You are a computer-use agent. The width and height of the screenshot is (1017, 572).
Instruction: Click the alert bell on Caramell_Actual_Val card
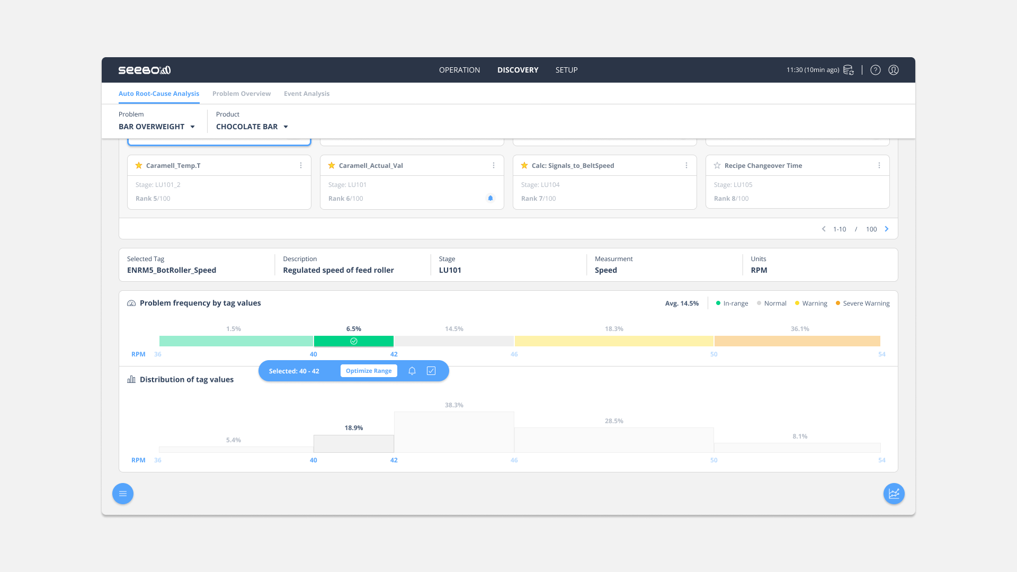point(490,198)
